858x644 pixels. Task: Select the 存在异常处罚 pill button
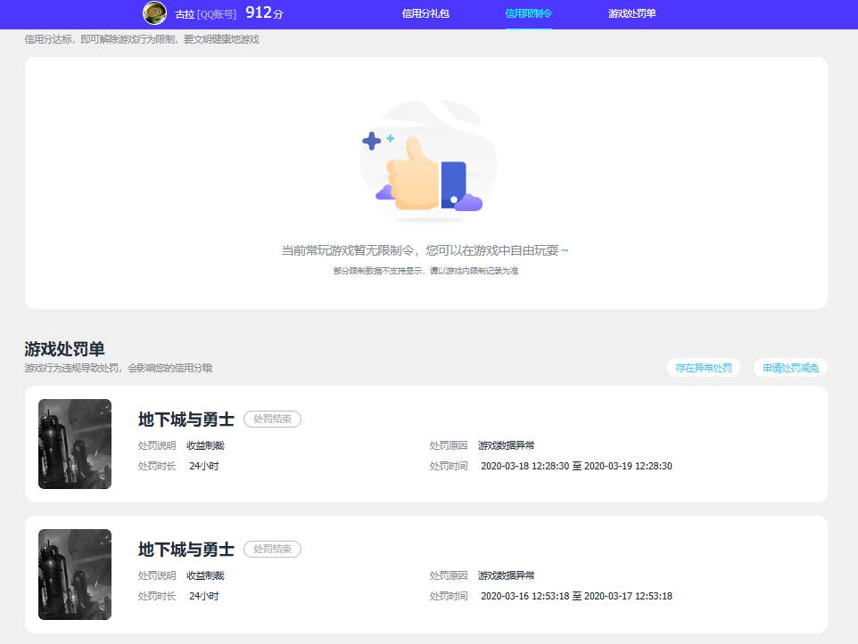click(703, 367)
